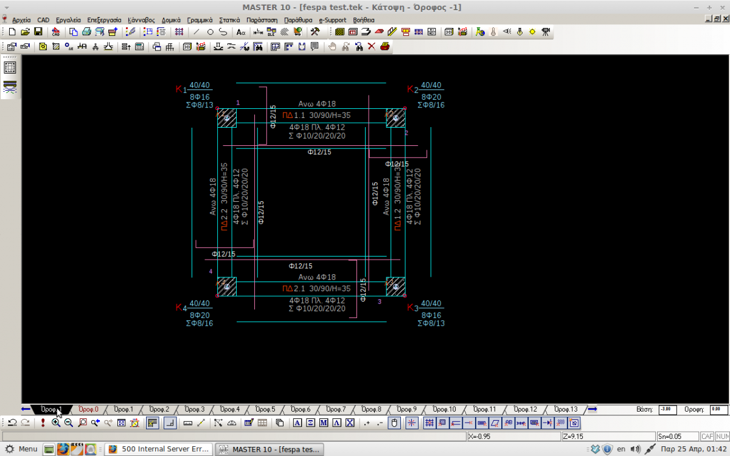Screen dimensions: 730x456
Task: Click the undo arrow icon
Action: coord(12,423)
